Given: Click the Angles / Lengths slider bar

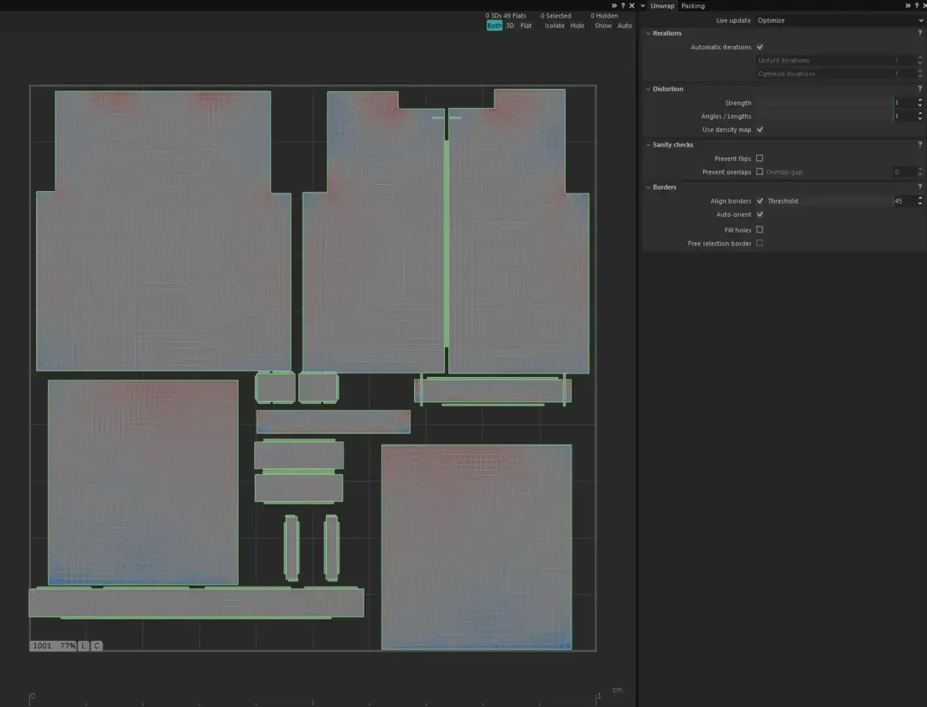Looking at the screenshot, I should point(824,117).
